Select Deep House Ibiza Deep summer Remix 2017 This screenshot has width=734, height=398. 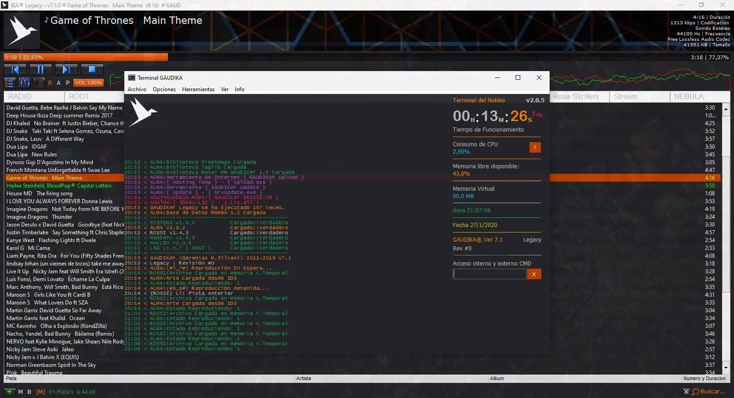[x=59, y=116]
